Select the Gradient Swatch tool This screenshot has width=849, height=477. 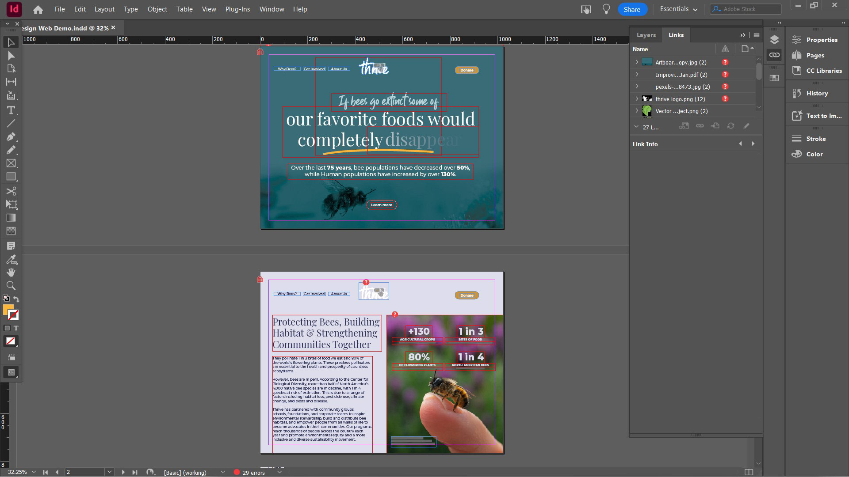click(x=11, y=218)
